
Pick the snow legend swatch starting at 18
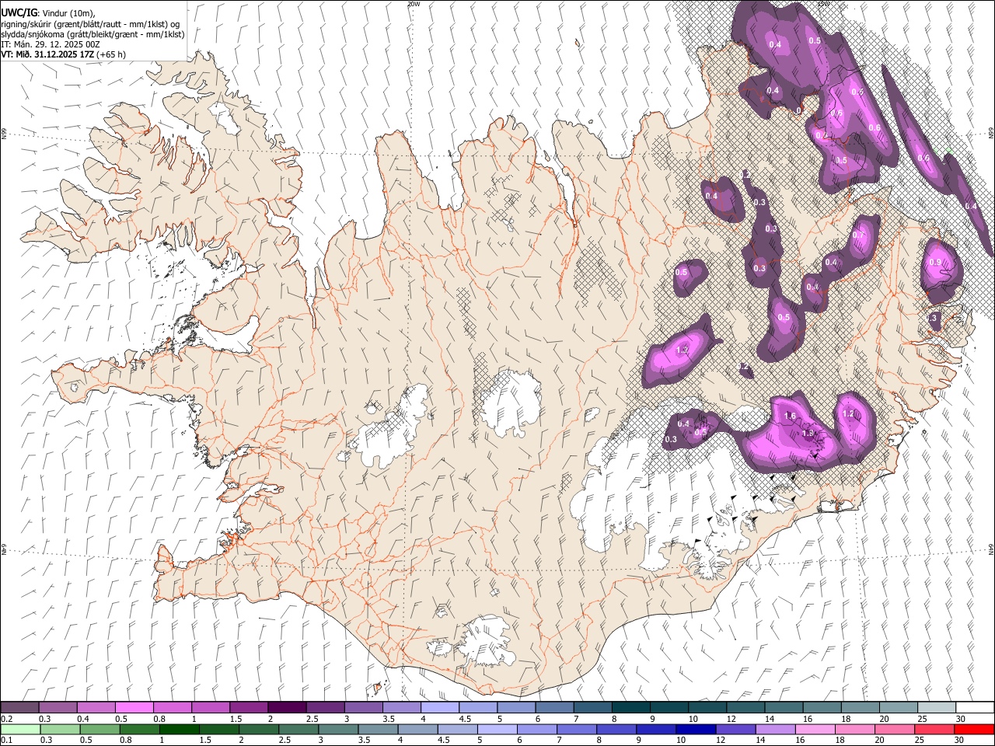click(860, 708)
